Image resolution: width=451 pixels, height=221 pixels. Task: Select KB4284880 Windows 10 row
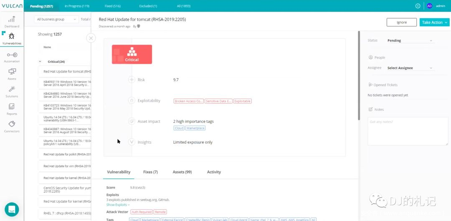click(65, 95)
